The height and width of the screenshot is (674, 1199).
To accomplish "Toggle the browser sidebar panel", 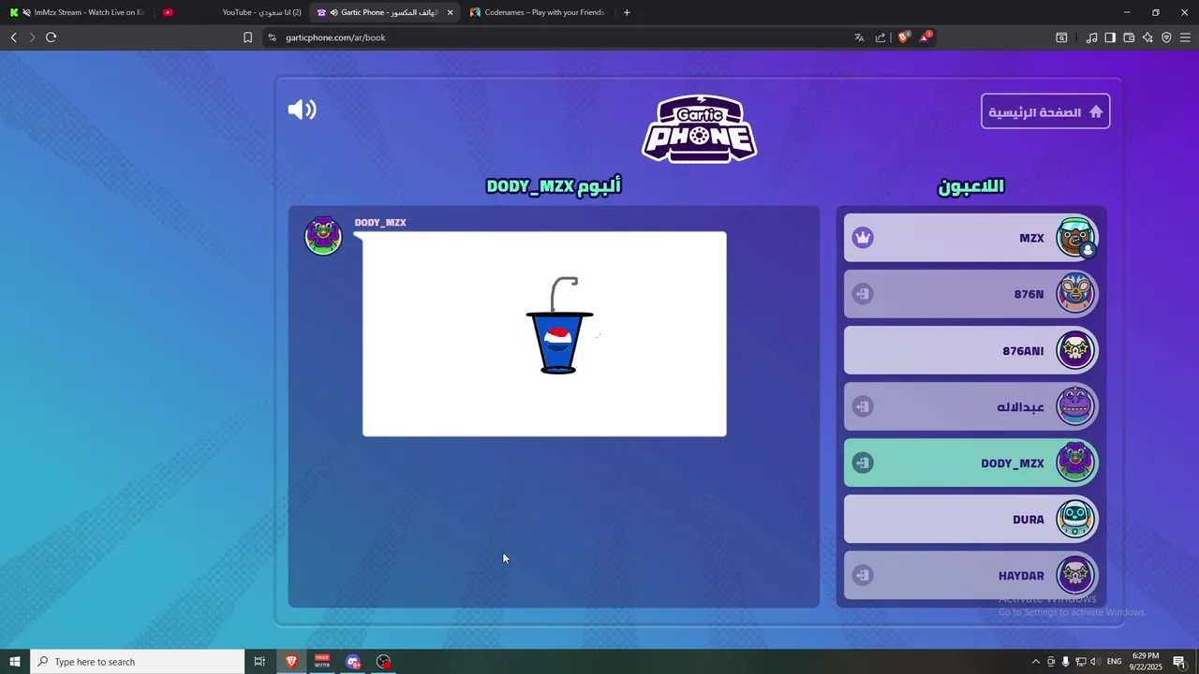I will point(1110,37).
